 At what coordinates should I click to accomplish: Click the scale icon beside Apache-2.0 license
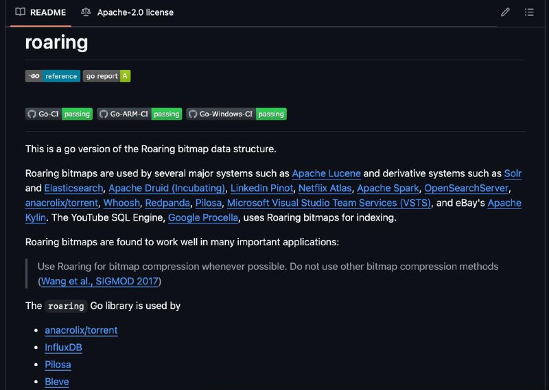[86, 12]
